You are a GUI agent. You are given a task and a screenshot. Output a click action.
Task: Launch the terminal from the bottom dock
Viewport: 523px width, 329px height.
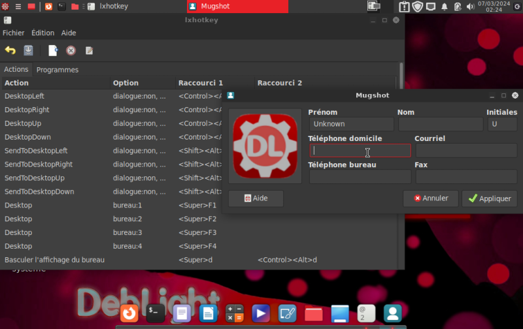pyautogui.click(x=156, y=314)
